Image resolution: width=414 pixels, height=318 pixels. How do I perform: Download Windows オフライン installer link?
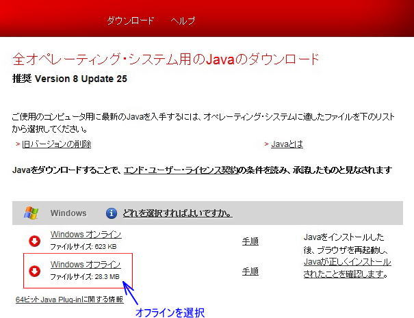86,265
